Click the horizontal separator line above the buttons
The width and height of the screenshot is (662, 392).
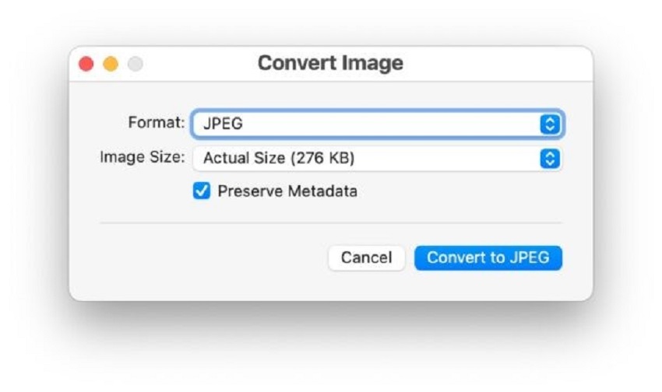point(331,222)
